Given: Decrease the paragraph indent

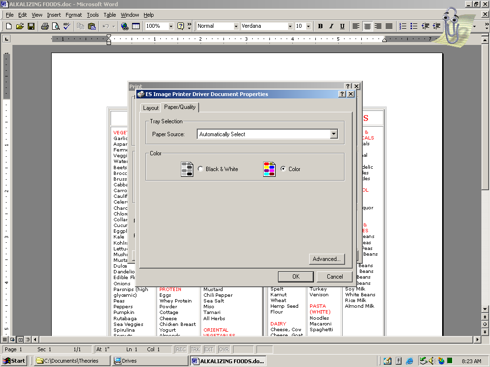Looking at the screenshot, I should (x=425, y=26).
